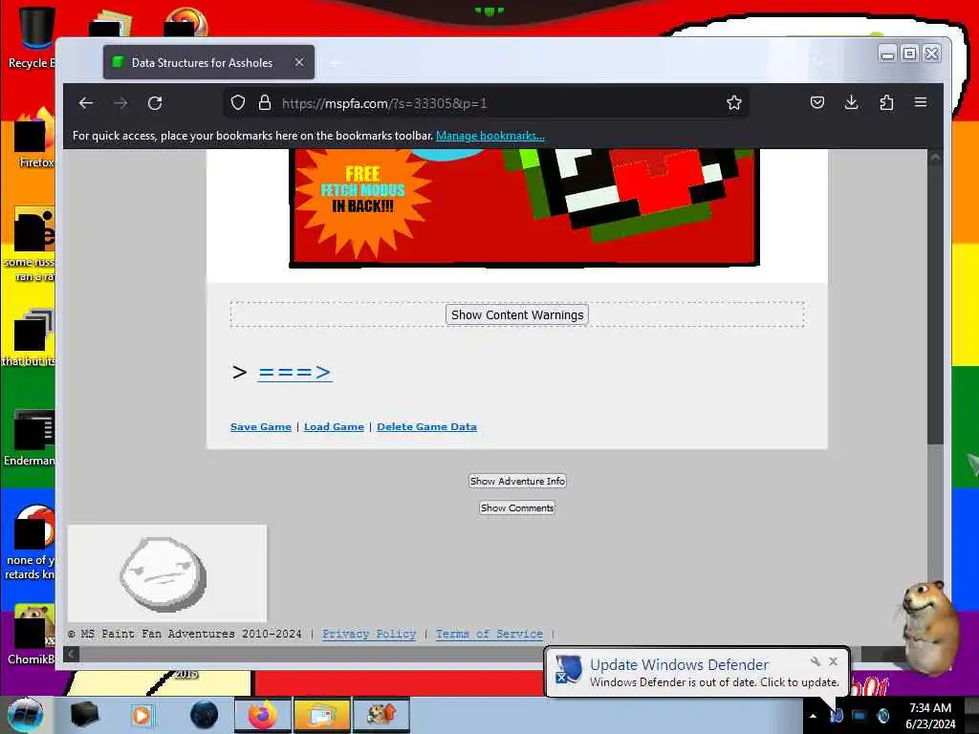Click the grumpy face image thumbnail
Image resolution: width=979 pixels, height=734 pixels.
(166, 573)
